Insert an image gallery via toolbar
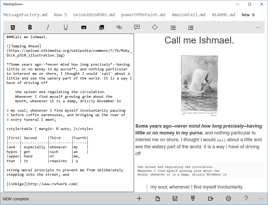The image size is (268, 205). 102,27
